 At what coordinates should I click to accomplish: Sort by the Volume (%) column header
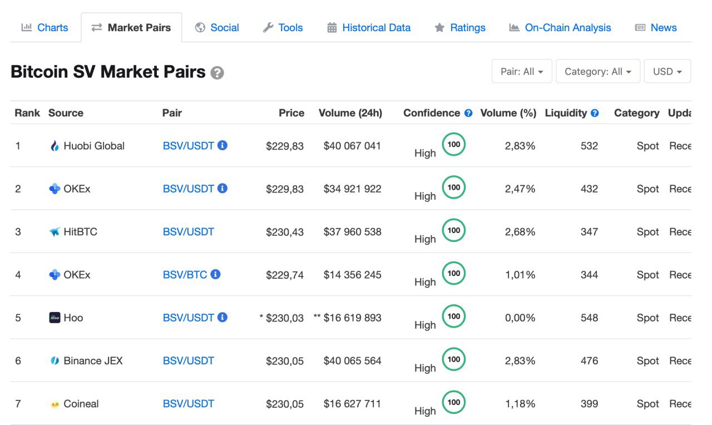508,113
